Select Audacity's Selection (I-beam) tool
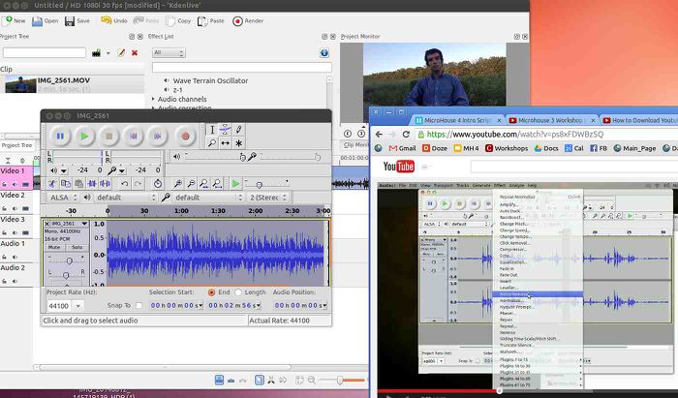The width and height of the screenshot is (678, 398). point(212,130)
